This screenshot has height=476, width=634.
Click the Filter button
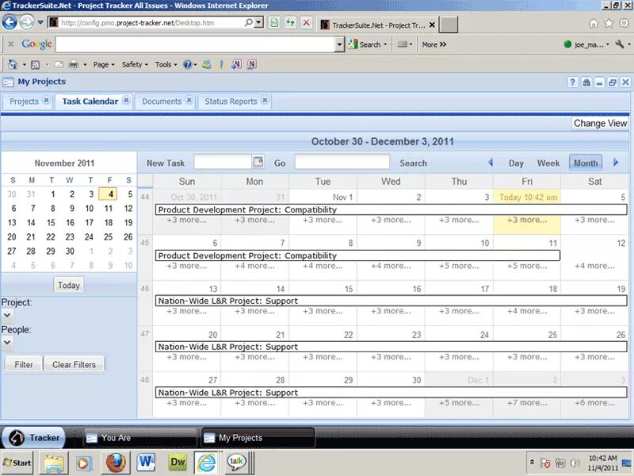pyautogui.click(x=24, y=364)
